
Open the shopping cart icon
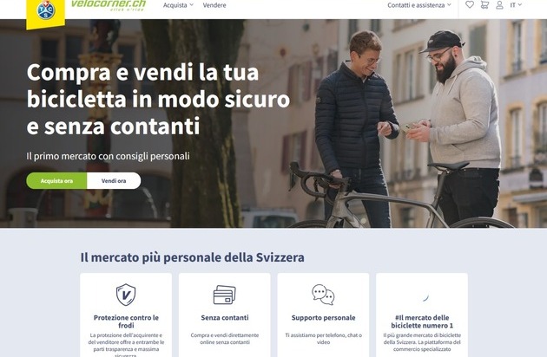pos(484,5)
